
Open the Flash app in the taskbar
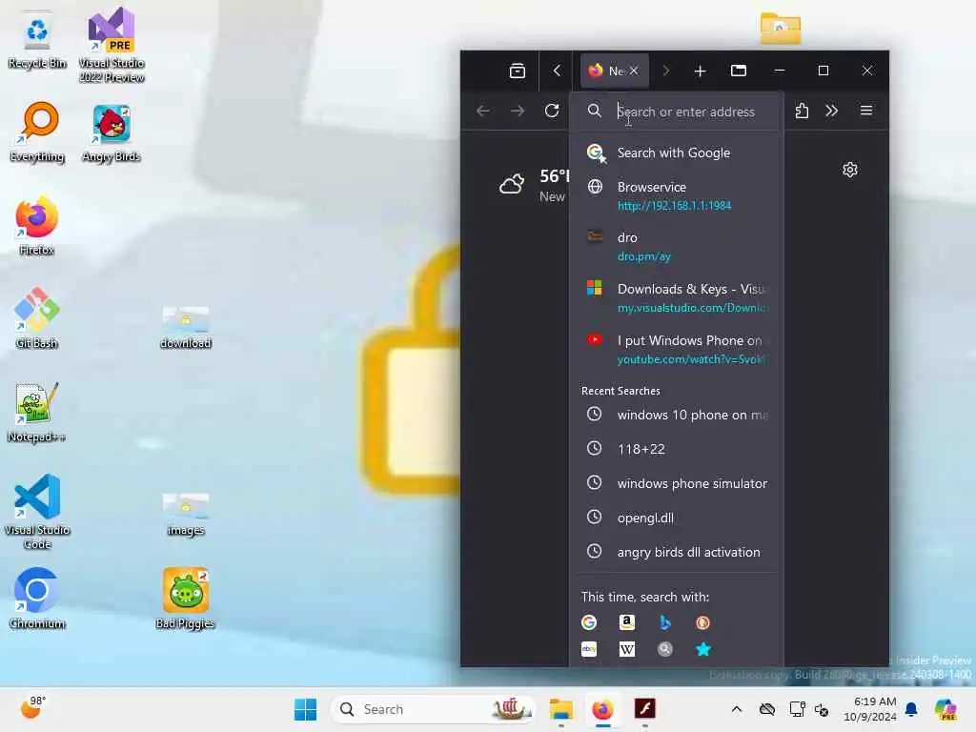[645, 709]
